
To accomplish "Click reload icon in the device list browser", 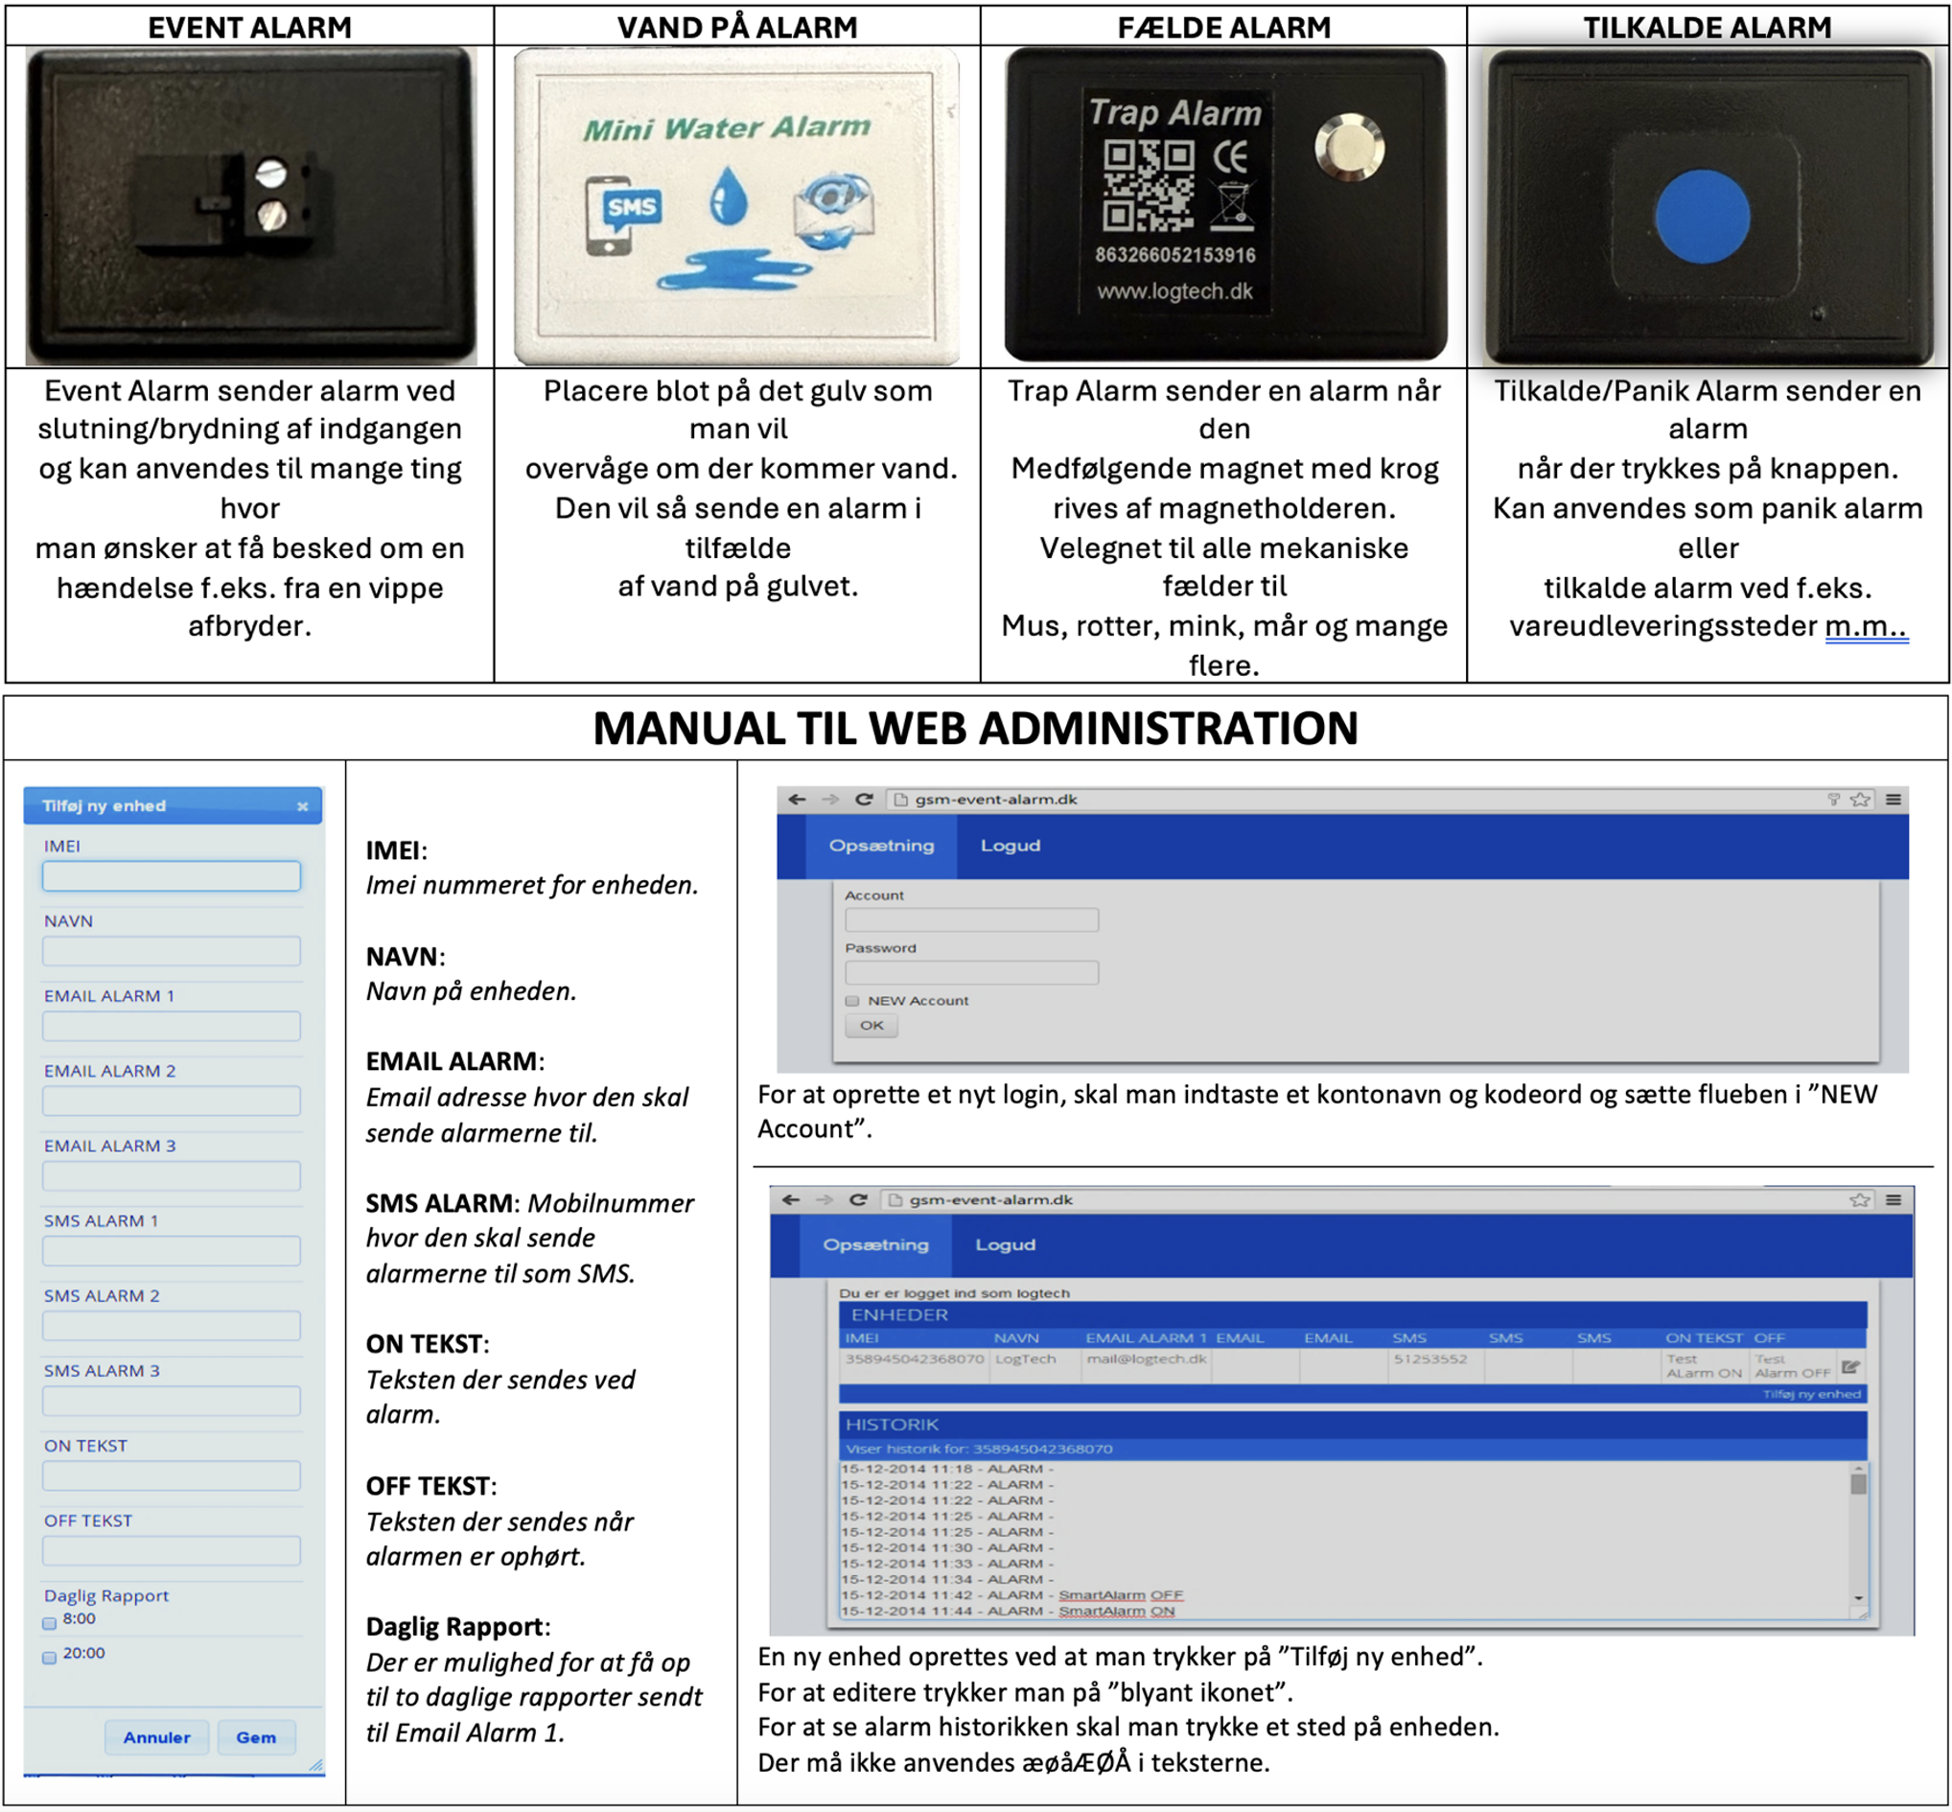I will [x=857, y=1199].
